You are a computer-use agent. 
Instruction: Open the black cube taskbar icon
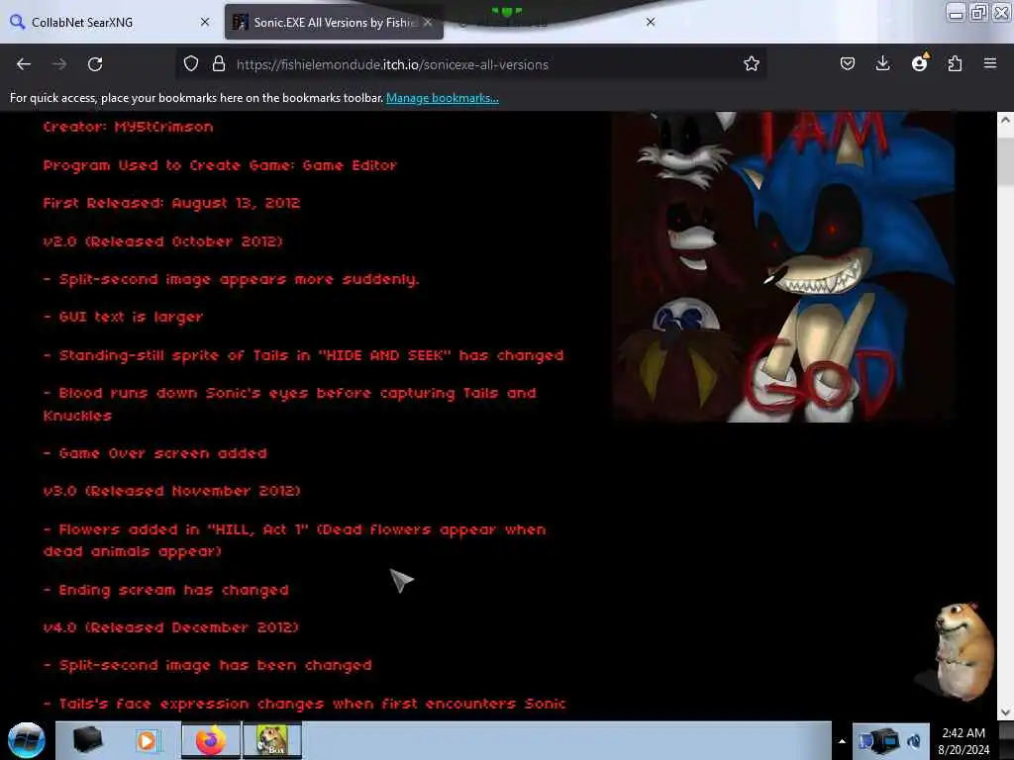88,740
